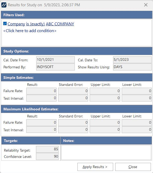The height and width of the screenshot is (173, 153).
Task: Uncheck the Company filter condition checkbox
Action: (5, 23)
